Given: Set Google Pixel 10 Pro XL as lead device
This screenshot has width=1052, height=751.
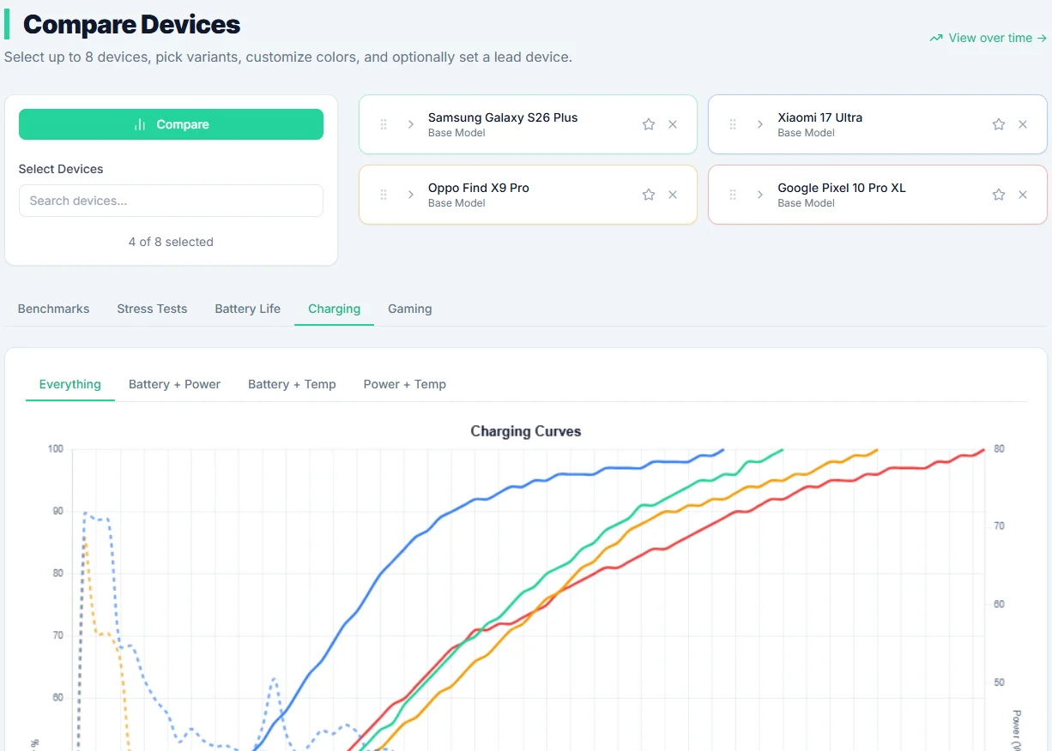Looking at the screenshot, I should (x=999, y=195).
